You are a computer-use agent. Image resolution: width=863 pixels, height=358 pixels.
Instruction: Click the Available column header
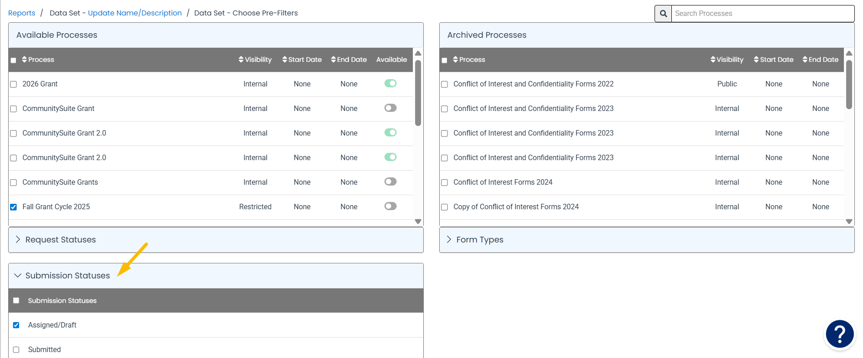tap(391, 60)
